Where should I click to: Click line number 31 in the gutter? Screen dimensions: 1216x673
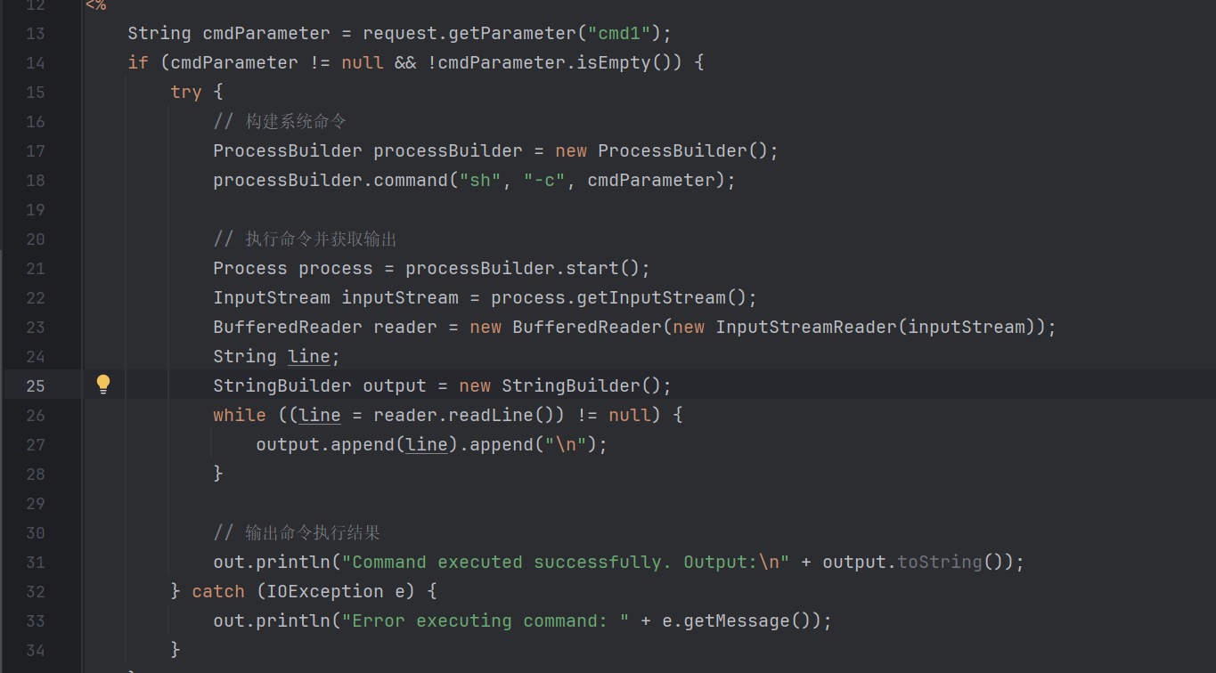click(x=35, y=563)
